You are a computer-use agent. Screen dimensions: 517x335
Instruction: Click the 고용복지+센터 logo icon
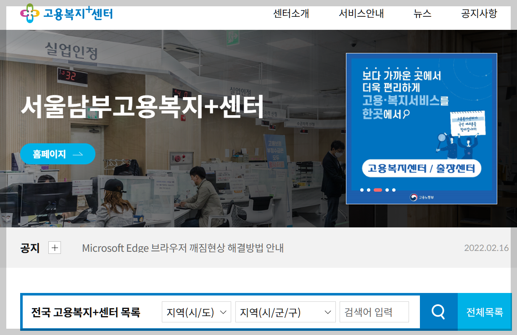pos(29,13)
